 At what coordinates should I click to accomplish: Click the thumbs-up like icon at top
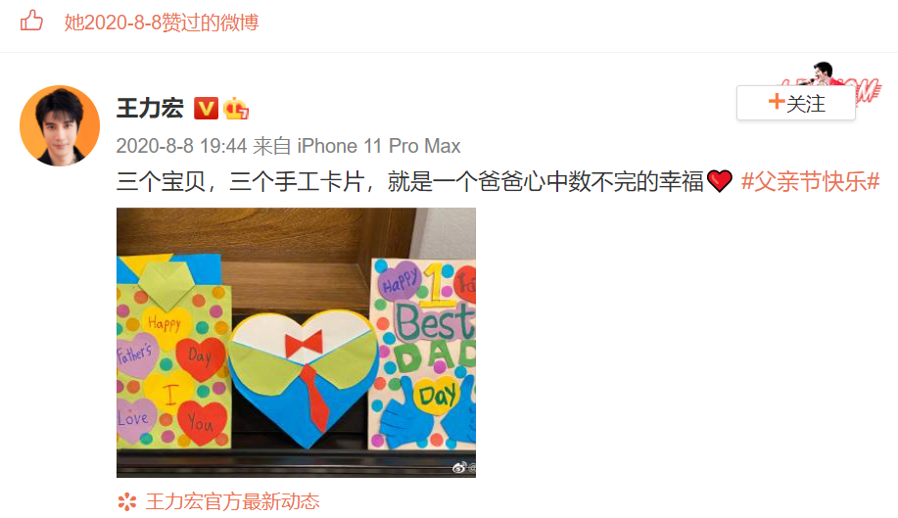tap(31, 22)
